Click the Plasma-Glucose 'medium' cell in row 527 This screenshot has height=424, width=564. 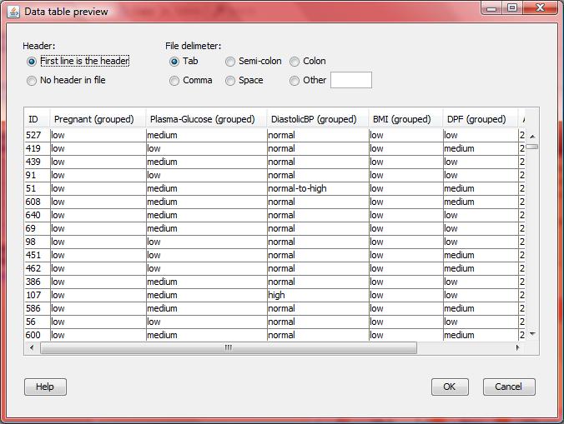click(x=206, y=135)
